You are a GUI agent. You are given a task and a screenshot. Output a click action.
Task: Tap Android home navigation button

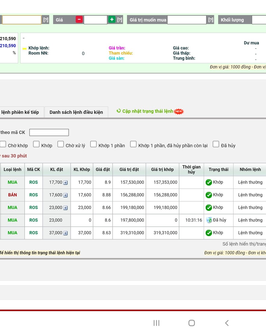point(191,323)
